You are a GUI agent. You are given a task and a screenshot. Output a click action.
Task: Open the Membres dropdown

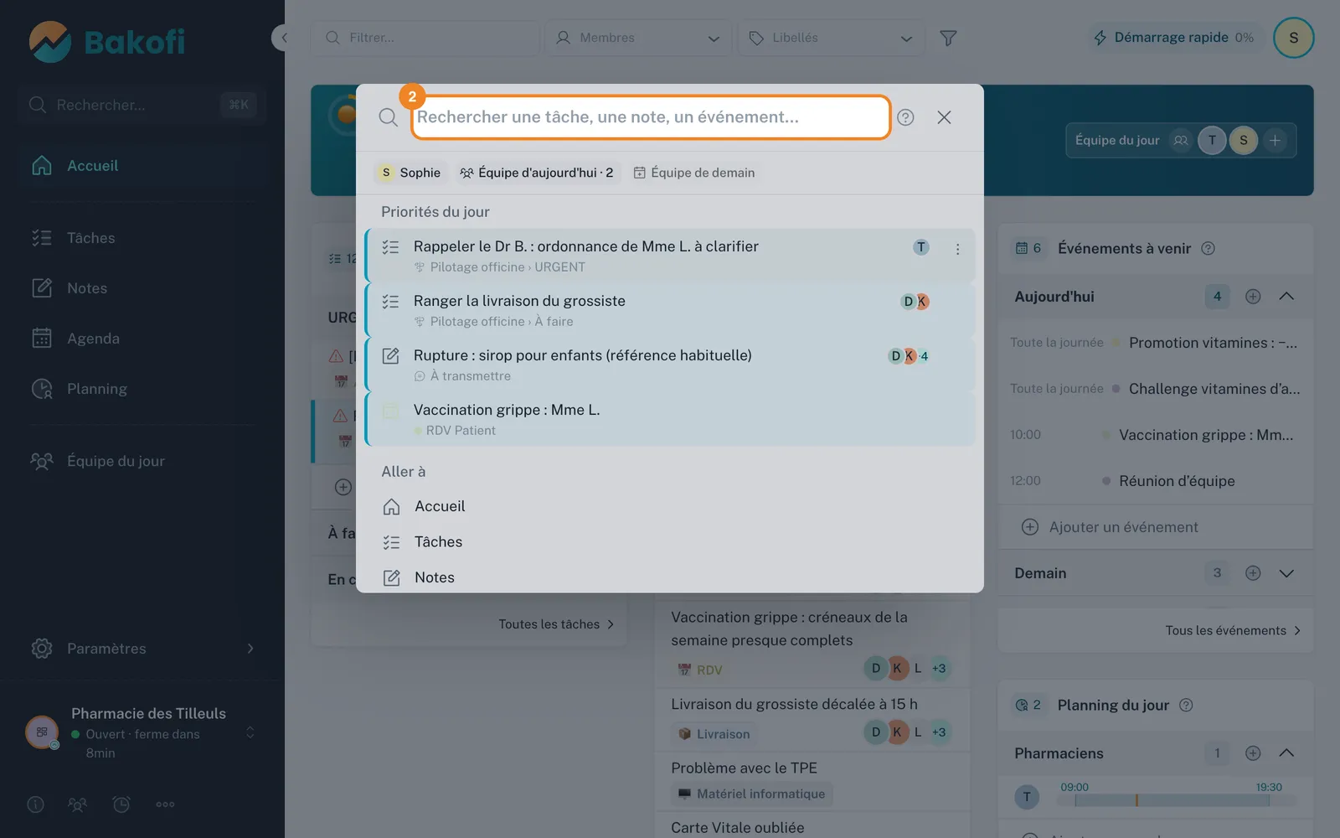(639, 38)
